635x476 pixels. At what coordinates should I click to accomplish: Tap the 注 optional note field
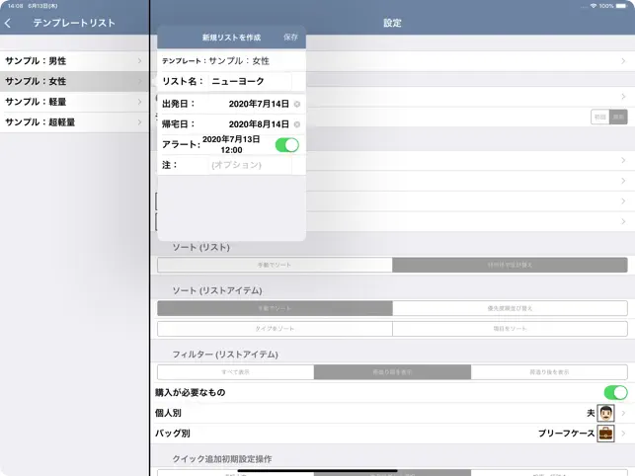point(250,165)
